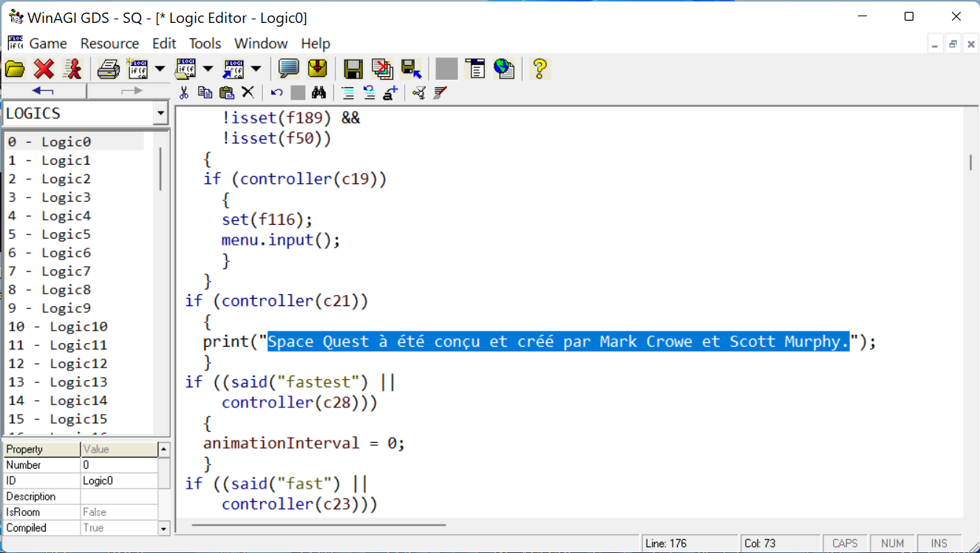The height and width of the screenshot is (553, 980).
Task: Undo the last edit with the blue arrow icon
Action: pyautogui.click(x=276, y=92)
